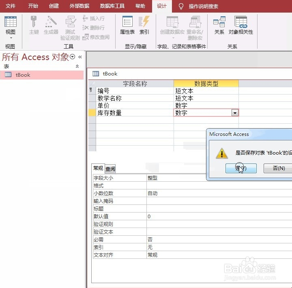
Task: Click the 验证文本 property field
Action: point(219,232)
